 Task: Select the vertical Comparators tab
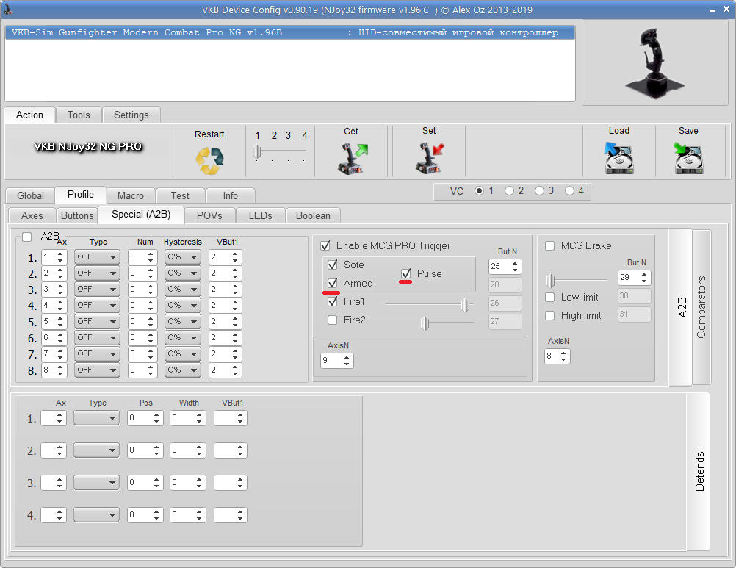tap(701, 307)
